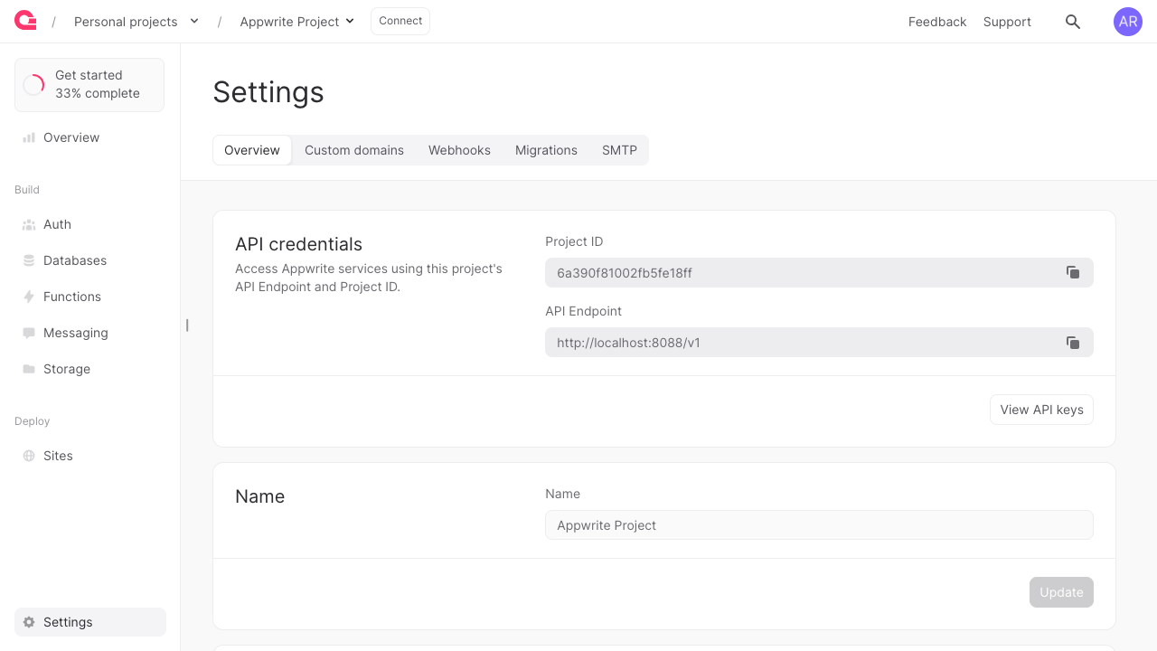Click into the project Name input field

click(x=819, y=525)
